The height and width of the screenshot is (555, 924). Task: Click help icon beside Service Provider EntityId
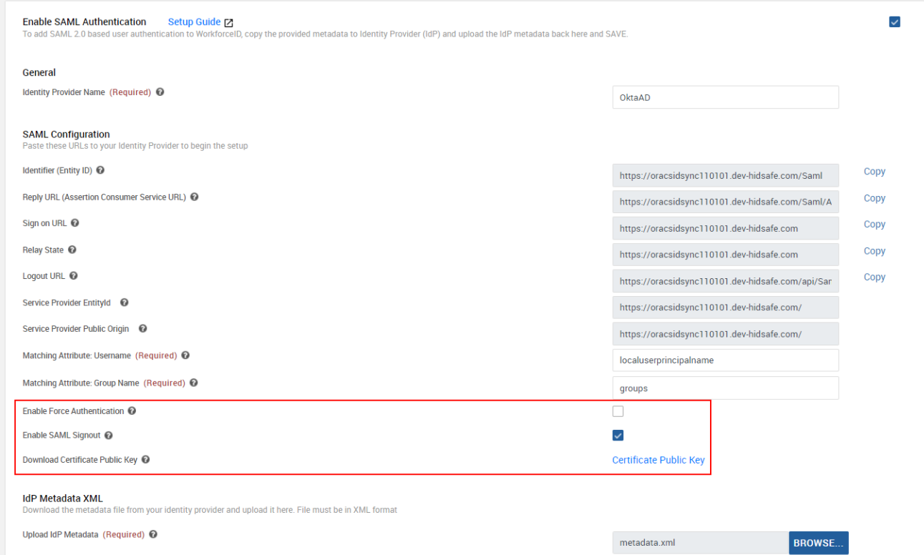125,303
